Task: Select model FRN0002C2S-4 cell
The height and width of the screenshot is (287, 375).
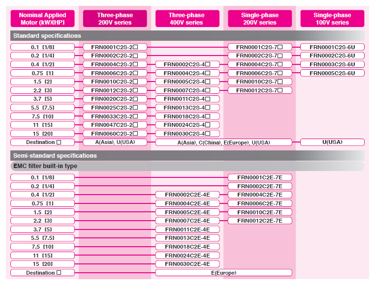Action: [x=187, y=64]
